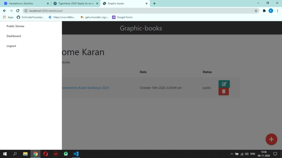Open File Explorer from the taskbar
Screen dimensions: 282x158
[x=25, y=154]
